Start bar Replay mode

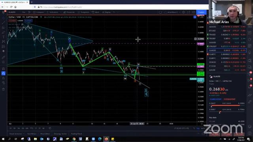(106, 12)
